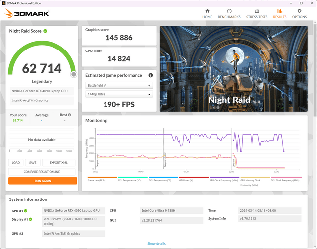Click NVIDIA GeForce RTX 4090 Laptop GPU under score
The image size is (317, 249).
[42, 91]
